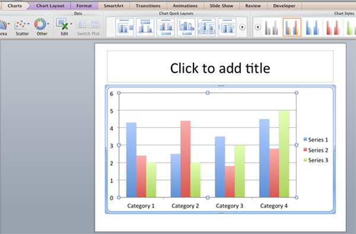The image size is (356, 234).
Task: Expand the Scatter chart dropdown arrow
Action: tap(28, 24)
